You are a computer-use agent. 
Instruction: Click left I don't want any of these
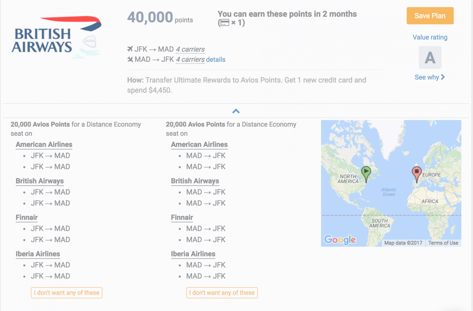(x=66, y=293)
